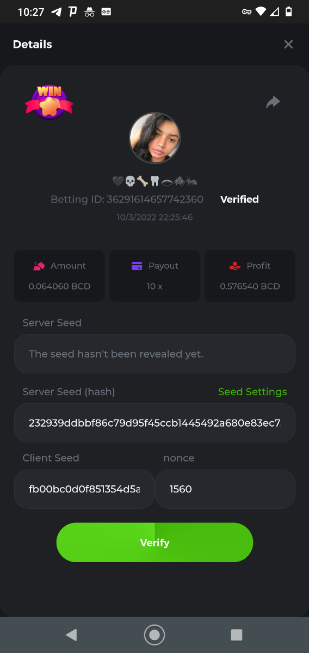Open Seed Settings link
The image size is (309, 653).
click(252, 392)
